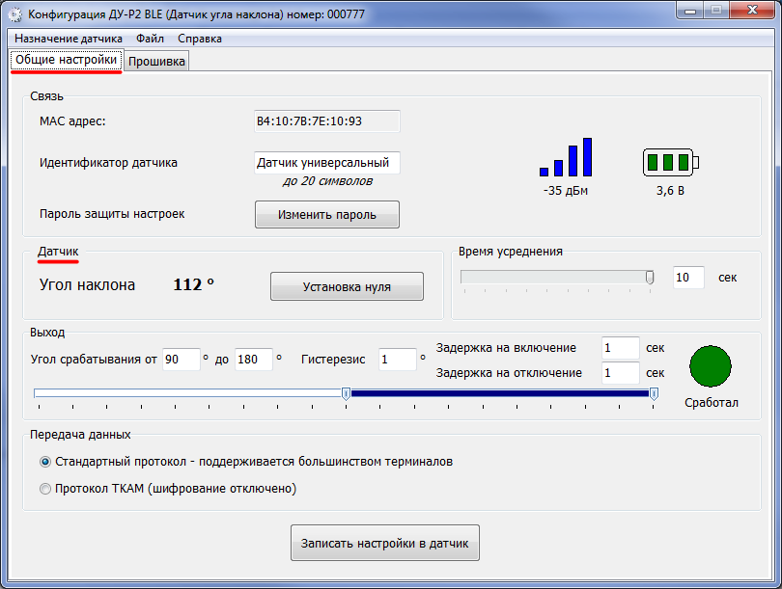
Task: Click the averaging time slider handle
Action: (x=650, y=277)
